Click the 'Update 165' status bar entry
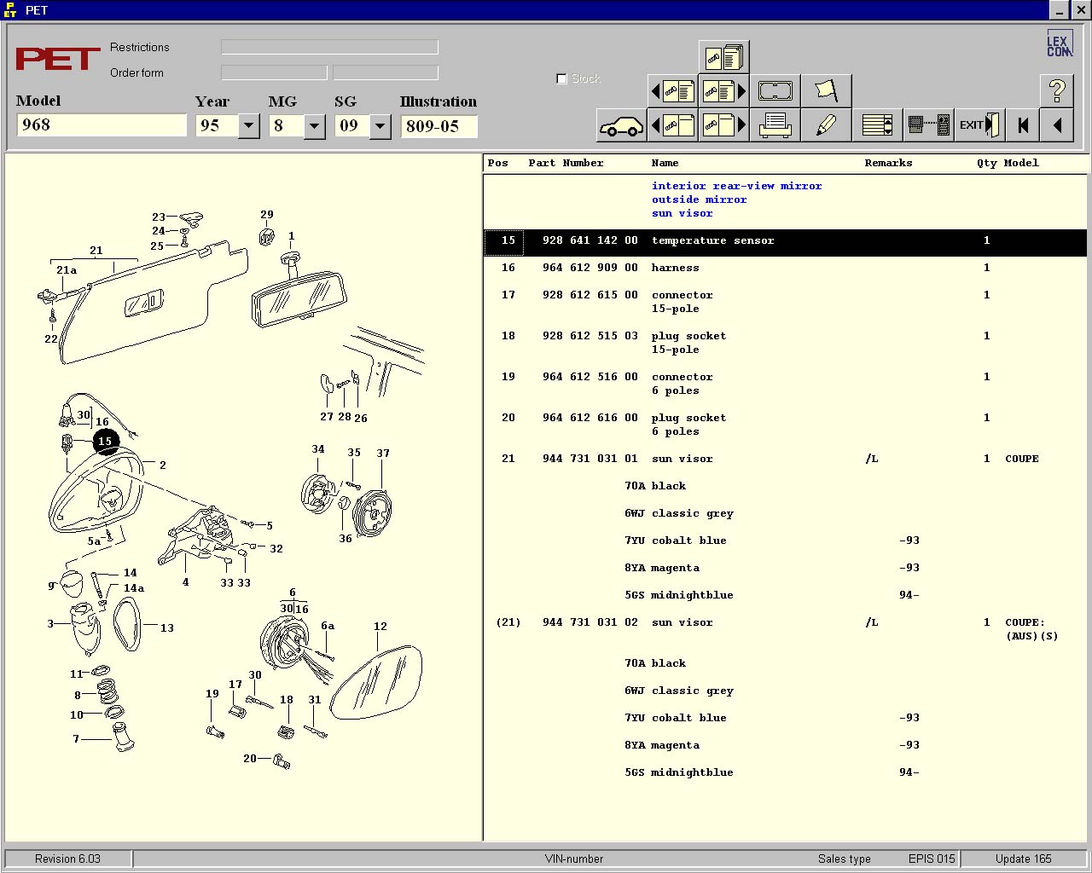 (1024, 859)
